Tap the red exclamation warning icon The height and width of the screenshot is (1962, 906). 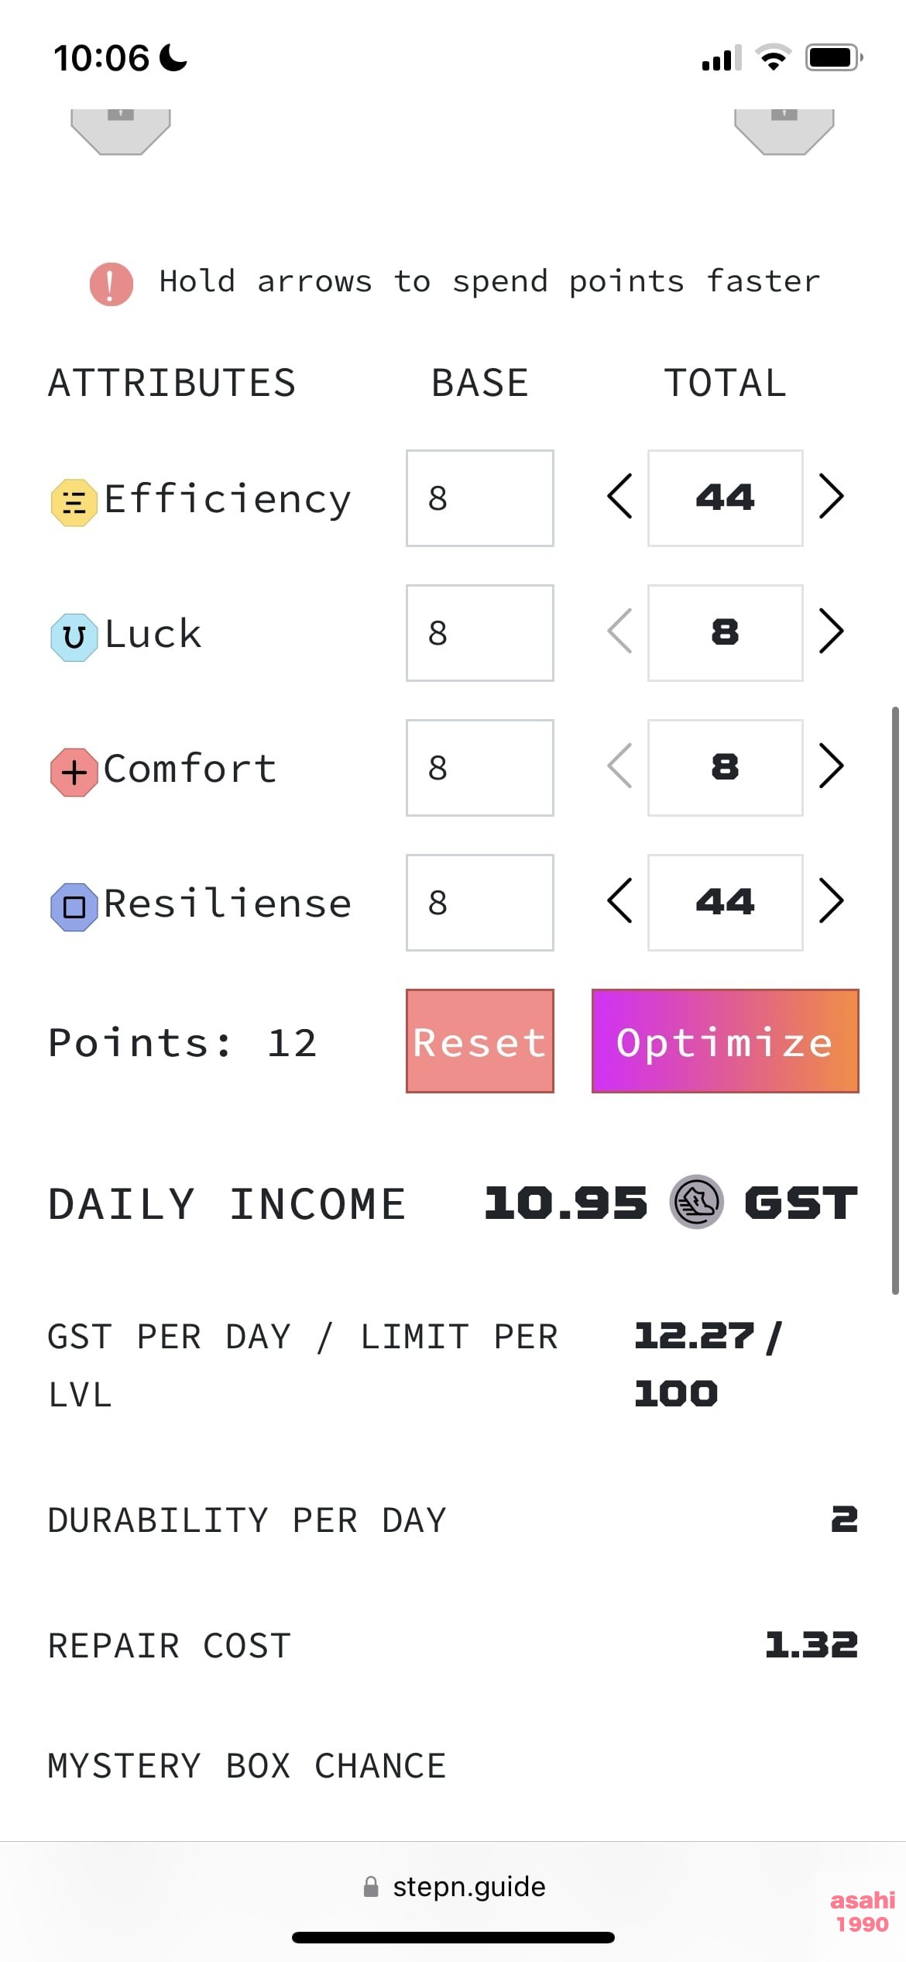tap(112, 284)
